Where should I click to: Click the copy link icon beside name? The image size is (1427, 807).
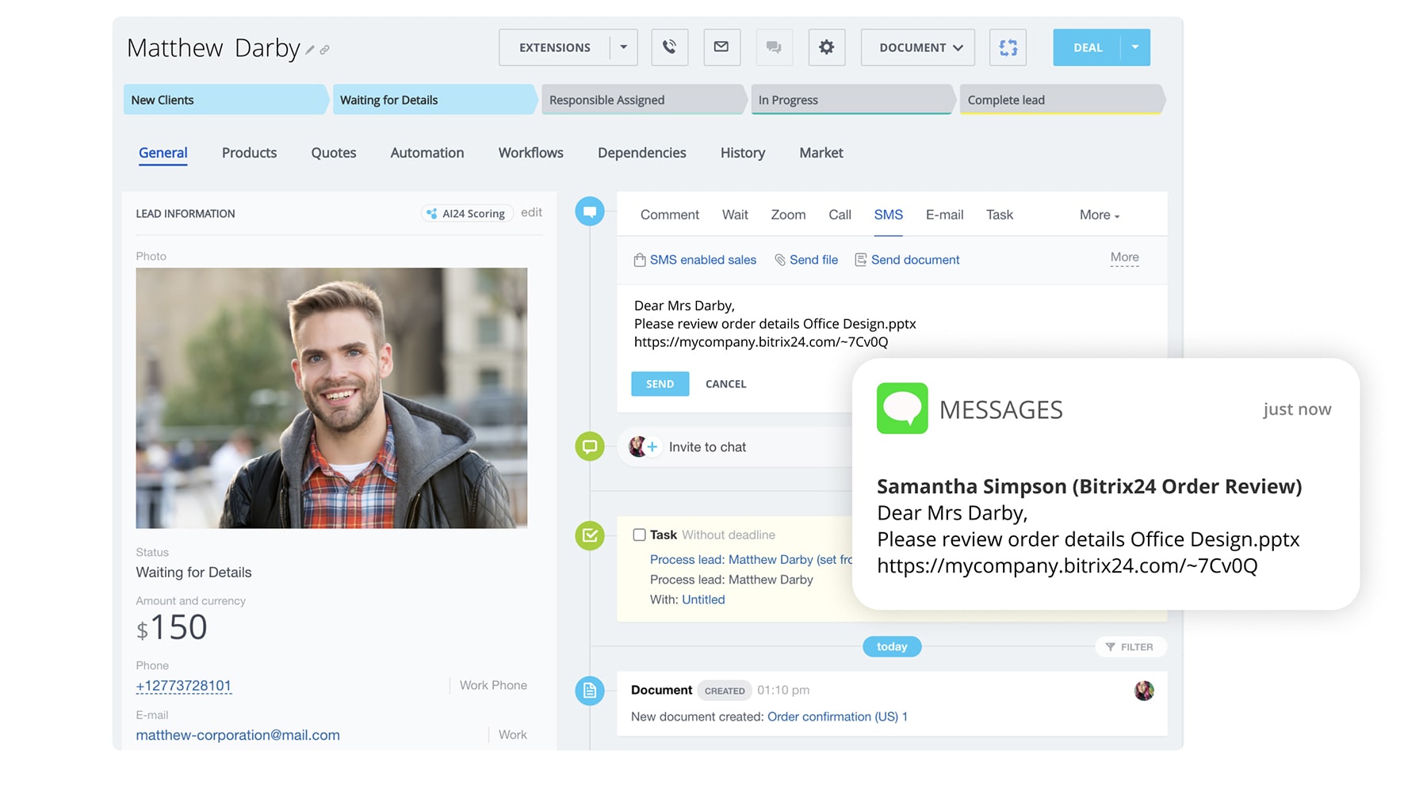(325, 50)
